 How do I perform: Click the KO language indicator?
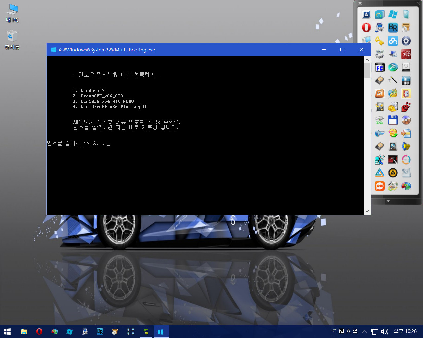(x=334, y=331)
